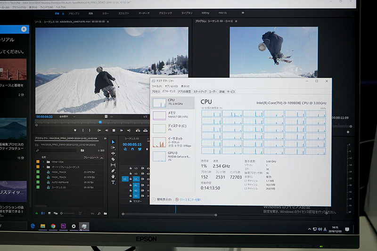The height and width of the screenshot is (251, 377).
Task: Hide track V3 output eye
Action: point(148,168)
